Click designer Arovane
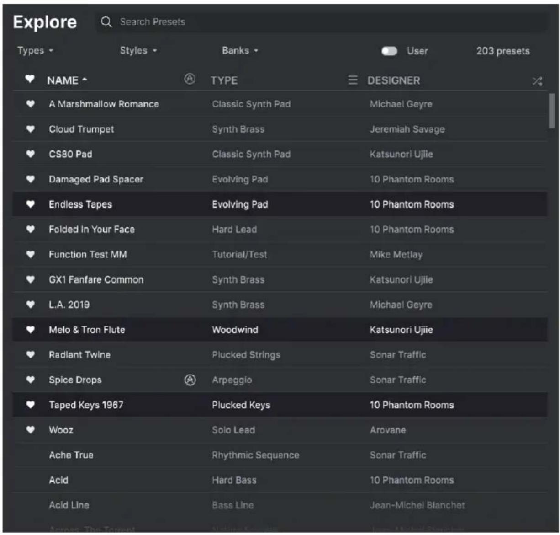 click(x=388, y=430)
